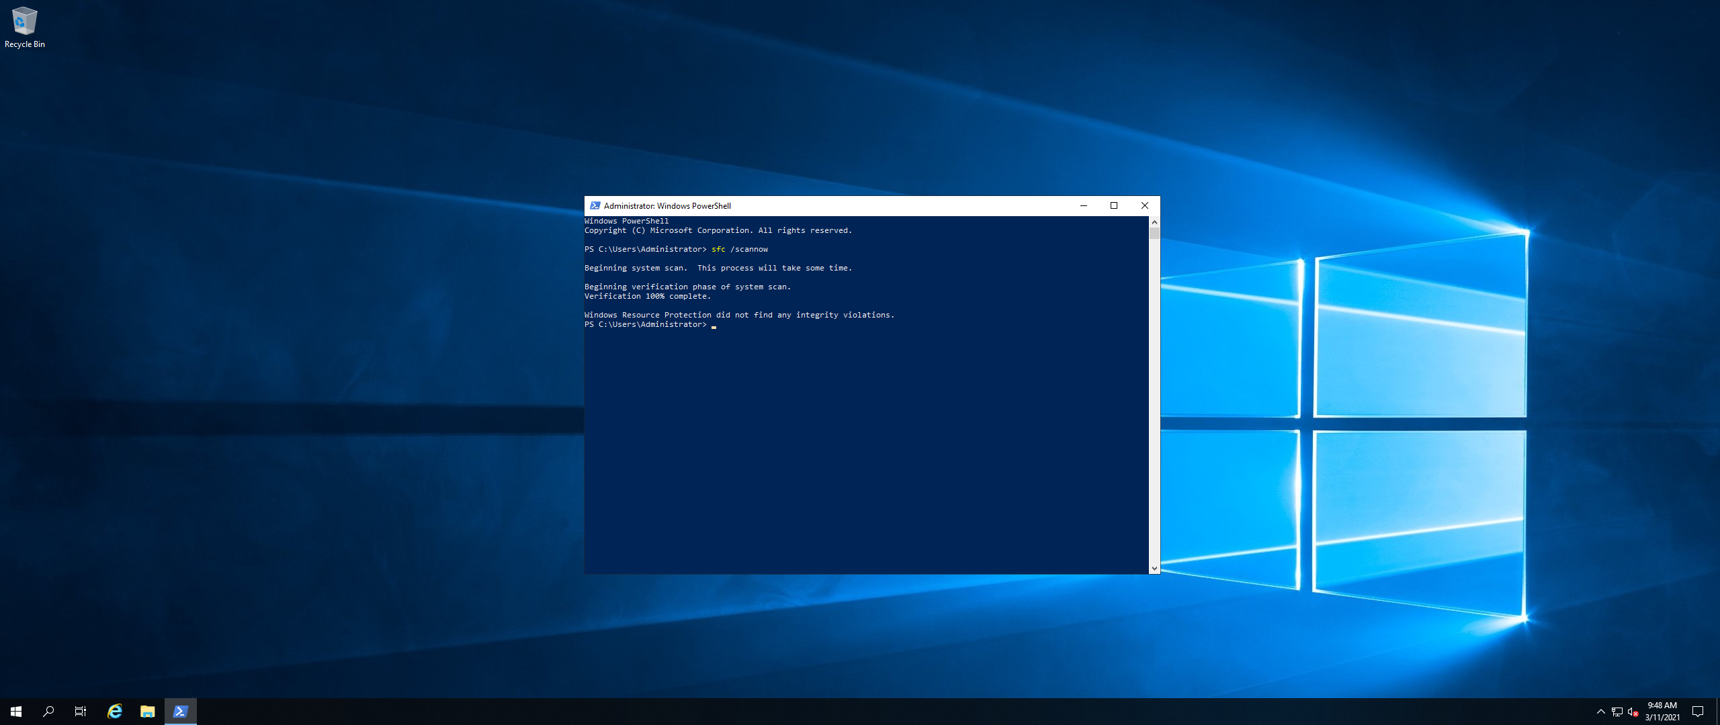Image resolution: width=1720 pixels, height=725 pixels.
Task: Click the PowerShell scrollbar thumb
Action: point(1154,234)
